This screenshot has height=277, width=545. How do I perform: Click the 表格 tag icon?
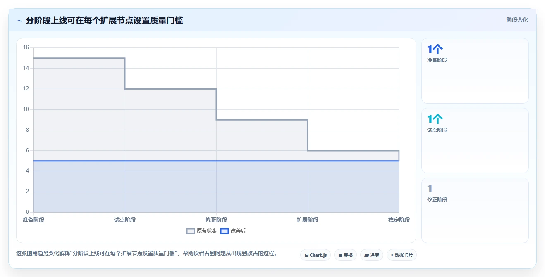point(340,255)
